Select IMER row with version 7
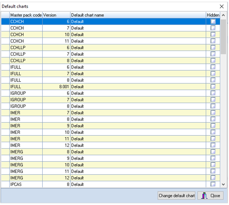Viewport: 229px width, 205px height. click(110, 113)
